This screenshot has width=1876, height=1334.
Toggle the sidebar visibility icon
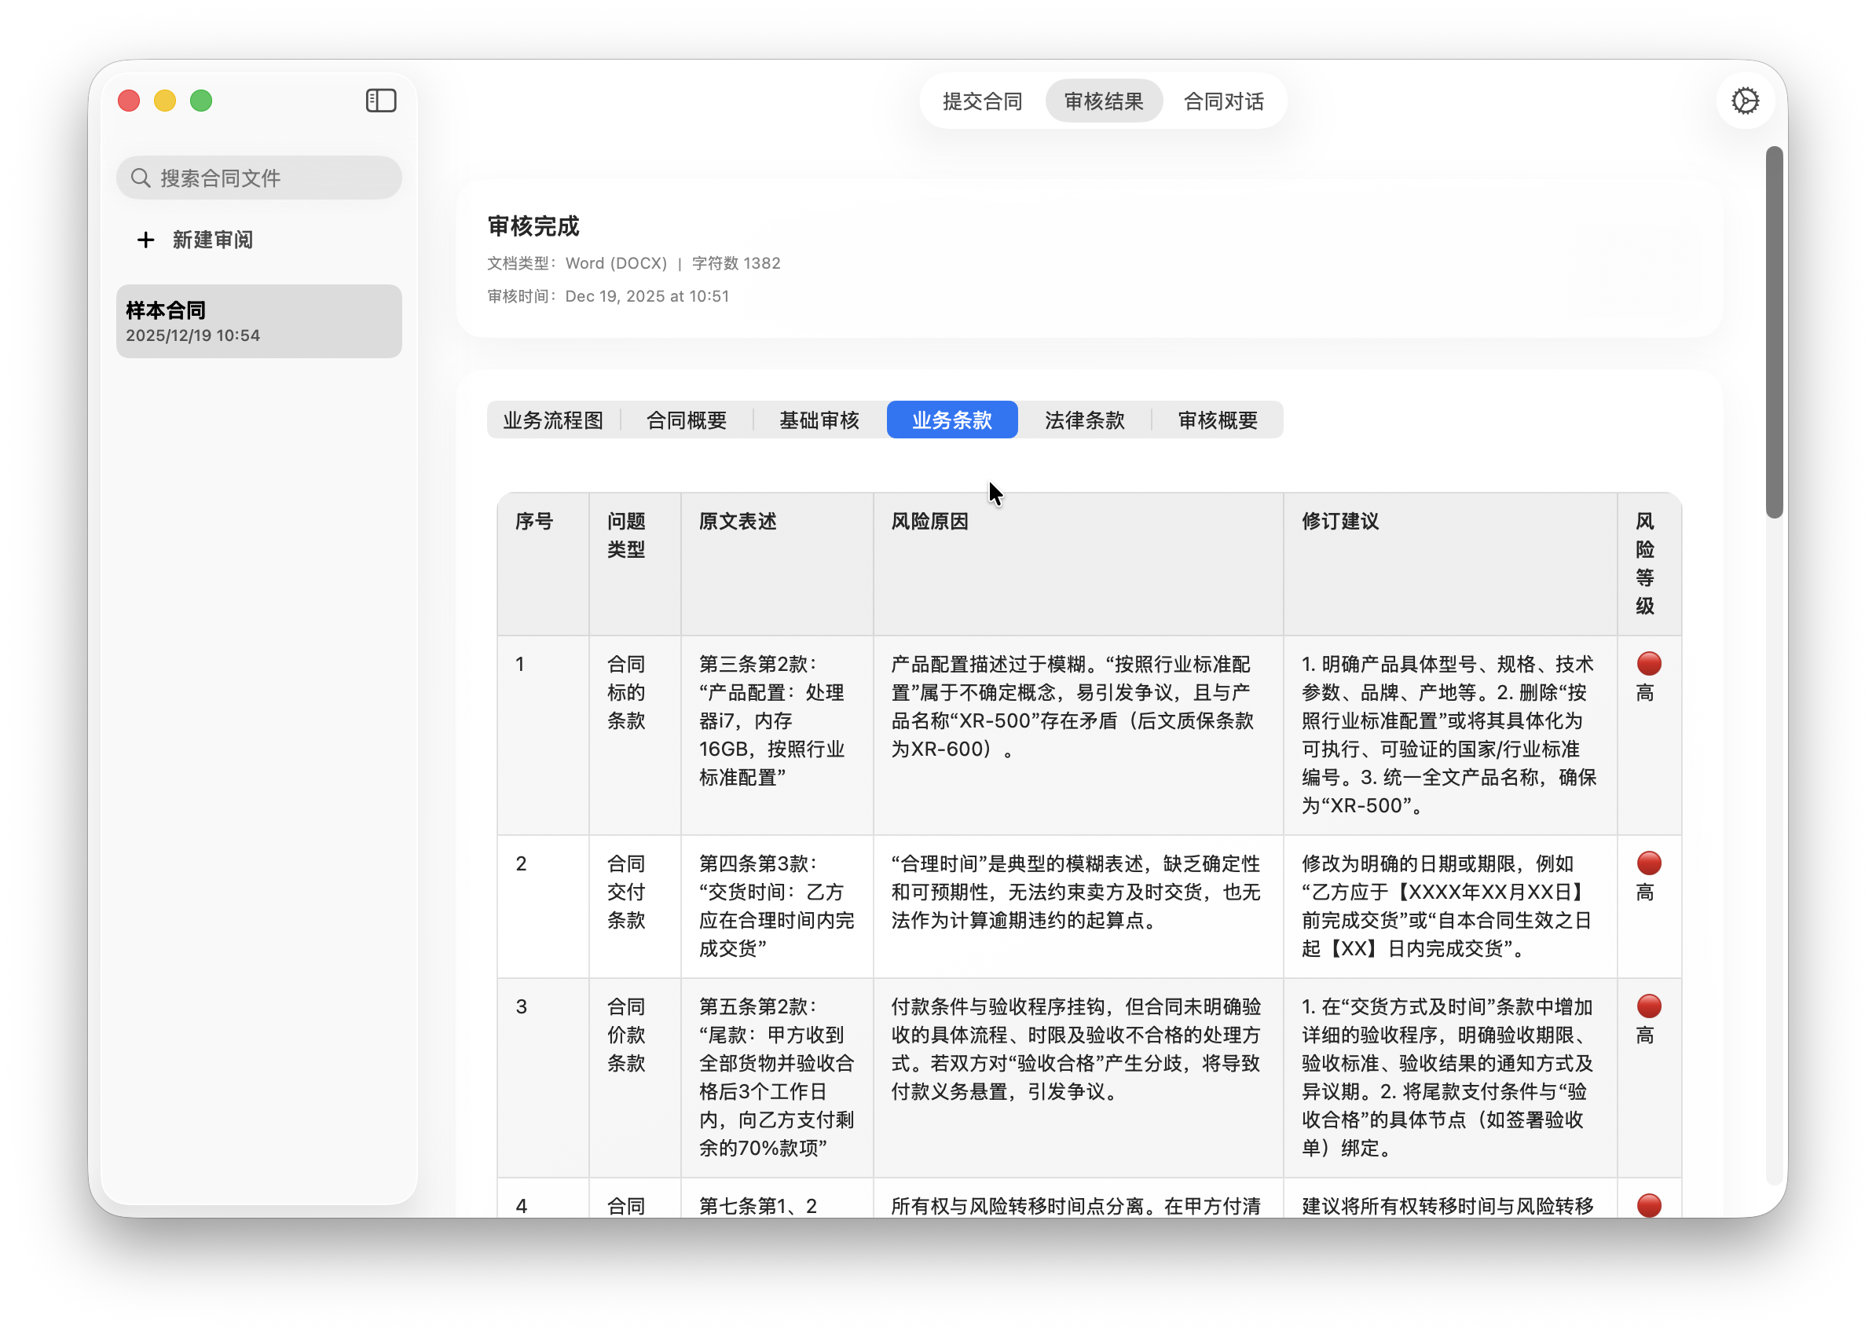[x=380, y=101]
